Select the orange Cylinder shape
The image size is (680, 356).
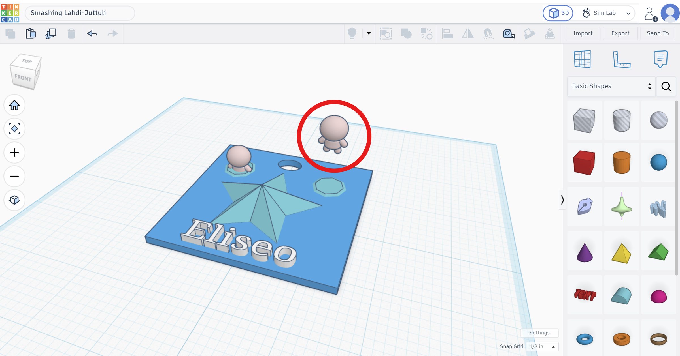click(622, 162)
